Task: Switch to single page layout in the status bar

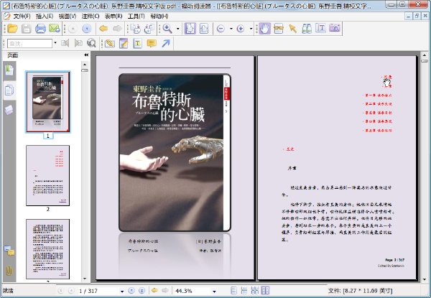Action: point(234,291)
